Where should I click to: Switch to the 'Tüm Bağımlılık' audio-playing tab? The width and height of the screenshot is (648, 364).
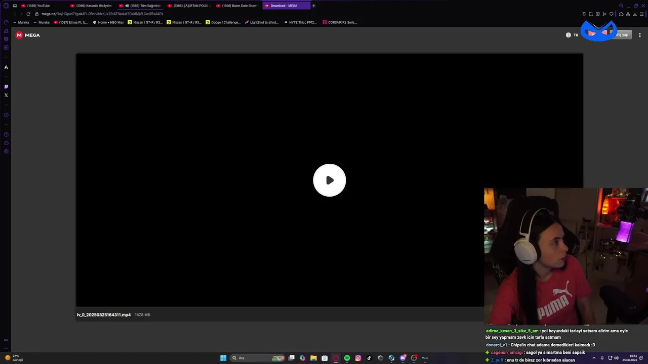(x=140, y=6)
